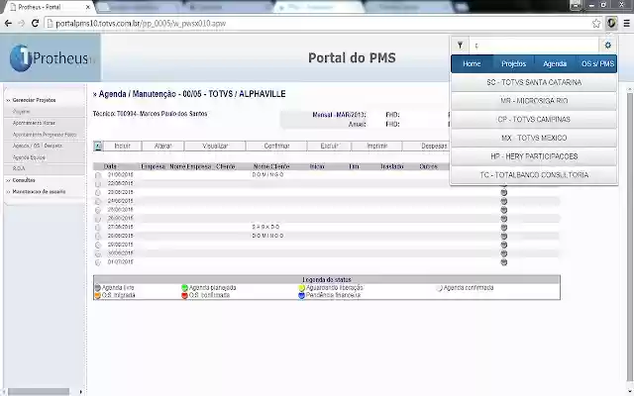The width and height of the screenshot is (634, 396).
Task: Go forward with the browser forward arrow
Action: click(x=22, y=24)
